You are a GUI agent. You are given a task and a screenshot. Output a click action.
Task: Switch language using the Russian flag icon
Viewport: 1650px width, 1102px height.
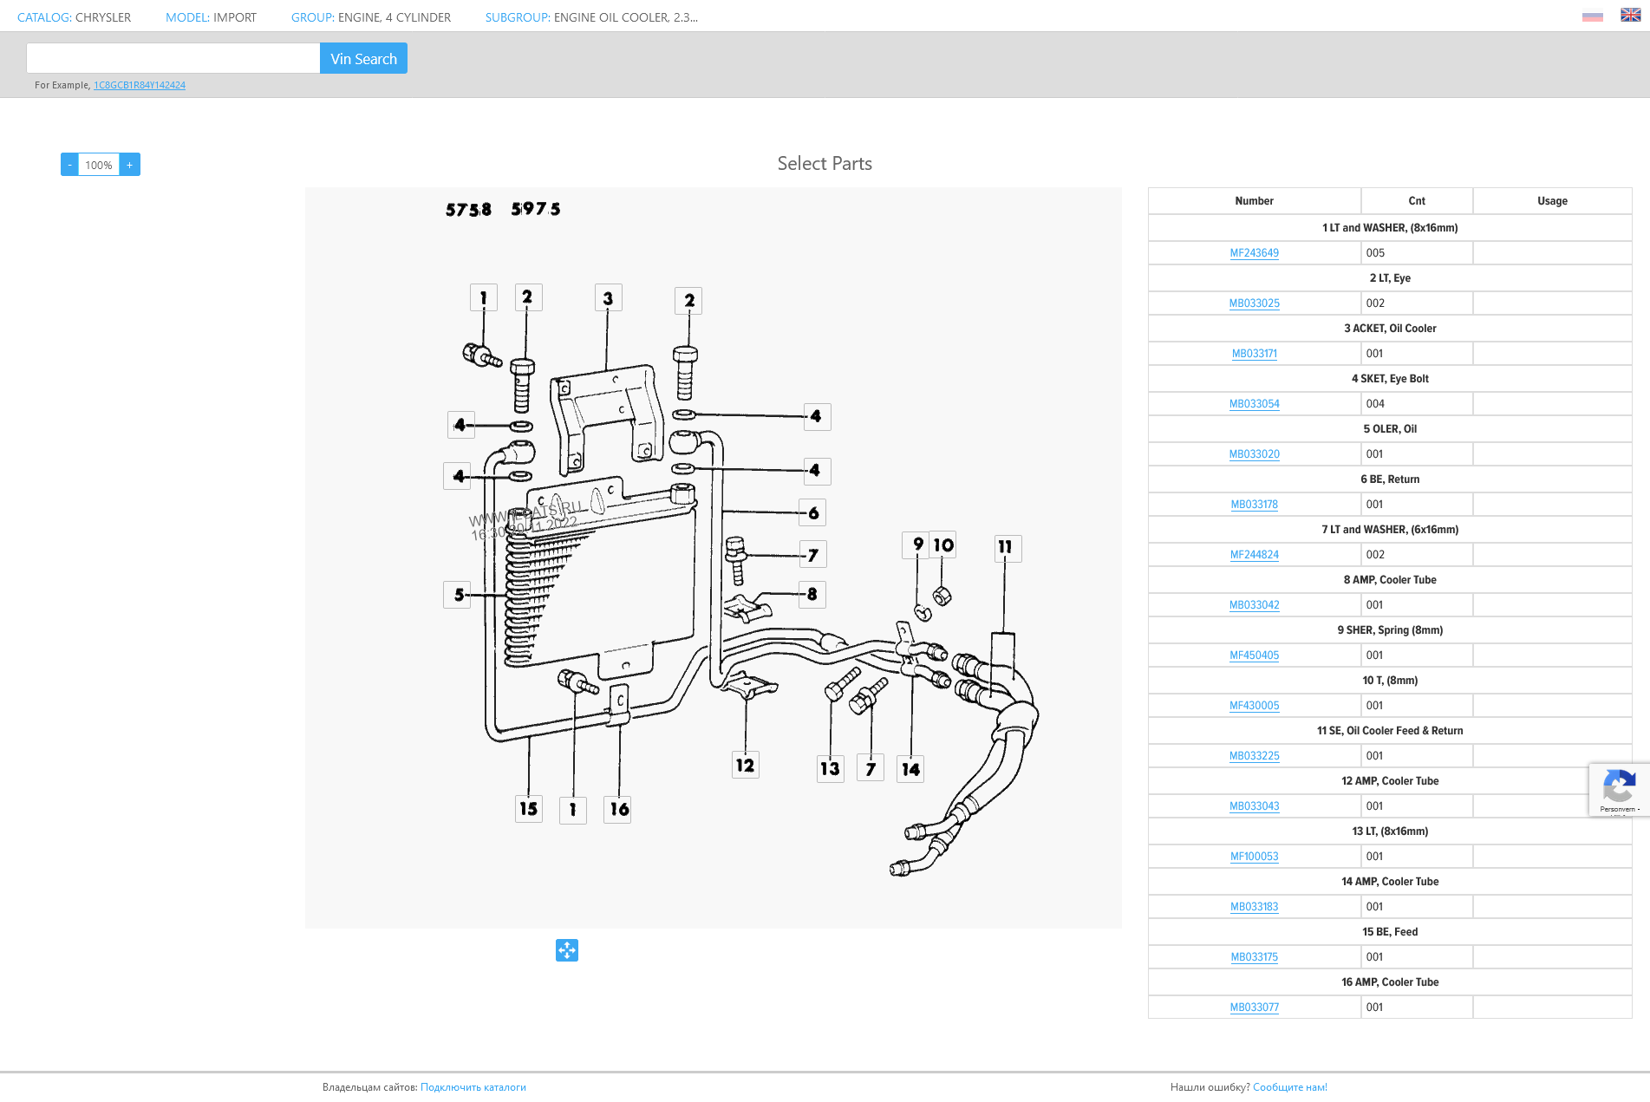1592,16
